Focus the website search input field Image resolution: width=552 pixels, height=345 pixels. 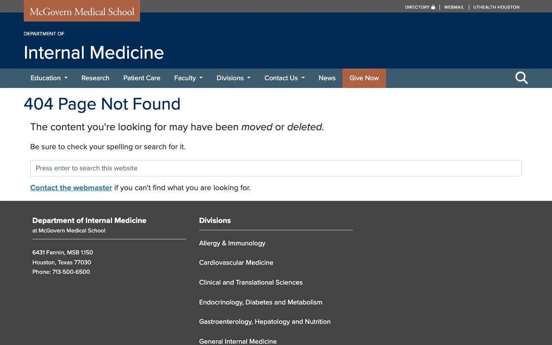pyautogui.click(x=276, y=168)
